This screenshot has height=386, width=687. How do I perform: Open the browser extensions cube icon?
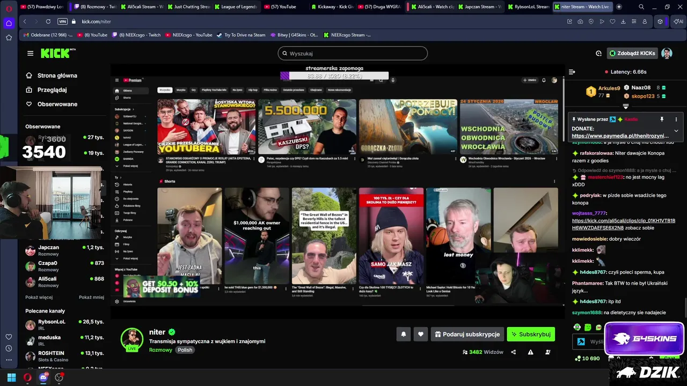(660, 21)
